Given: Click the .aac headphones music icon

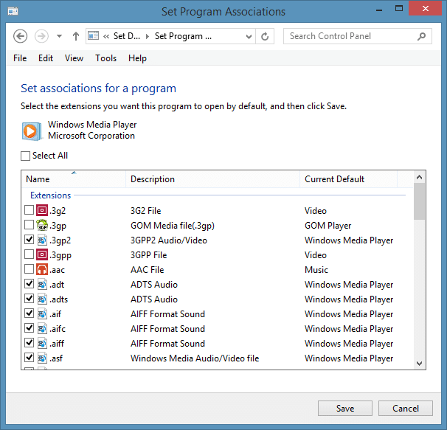Looking at the screenshot, I should coord(42,269).
